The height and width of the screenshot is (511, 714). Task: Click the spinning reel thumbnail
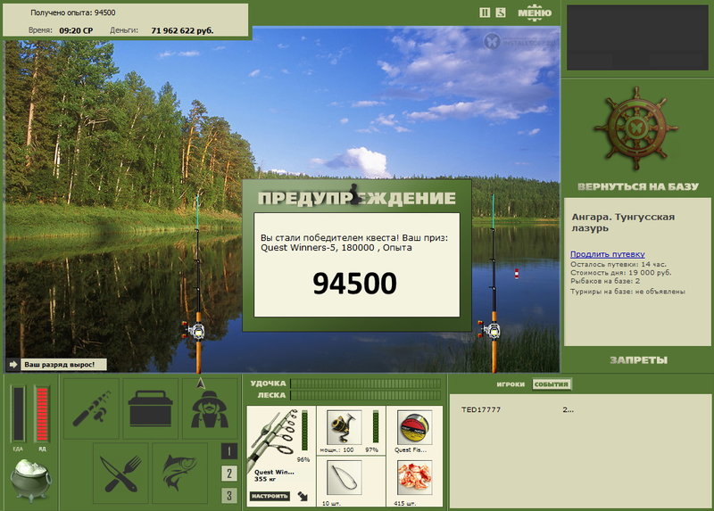pos(344,427)
